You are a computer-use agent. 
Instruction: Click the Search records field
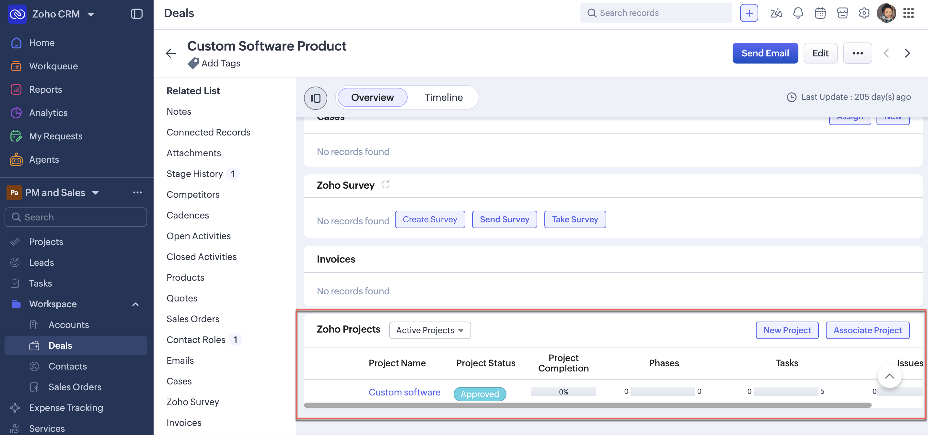coord(655,13)
